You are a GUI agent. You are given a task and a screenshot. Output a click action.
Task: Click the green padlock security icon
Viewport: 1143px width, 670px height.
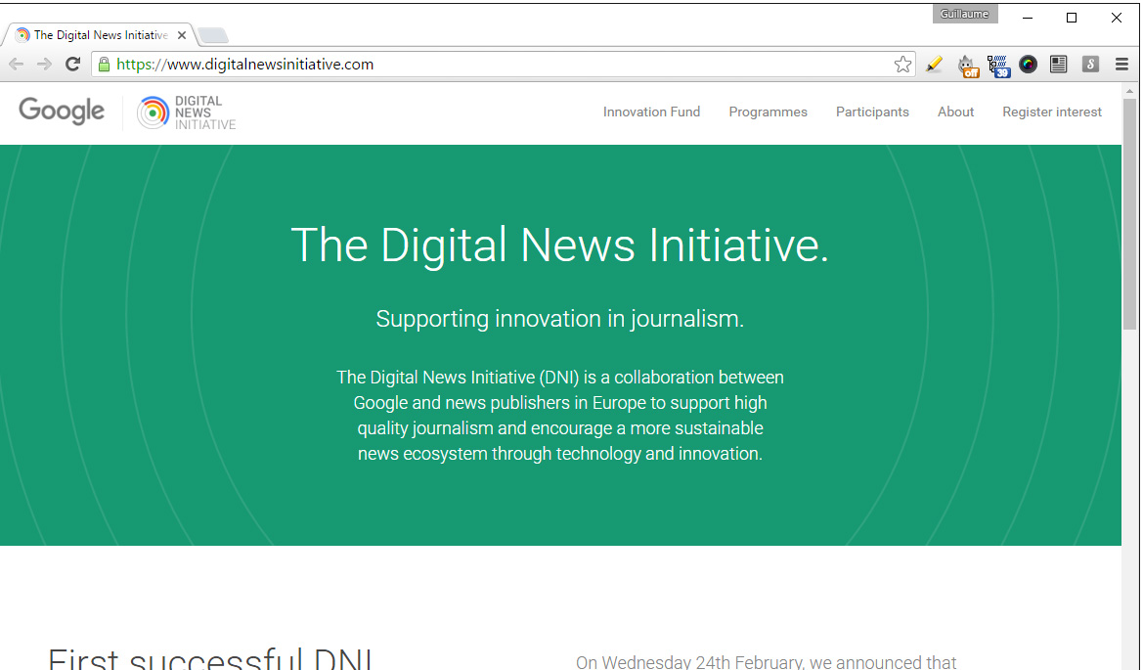[x=105, y=65]
